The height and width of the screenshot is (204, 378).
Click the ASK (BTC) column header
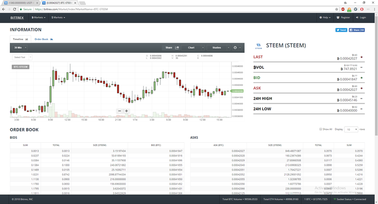[x=219, y=145]
